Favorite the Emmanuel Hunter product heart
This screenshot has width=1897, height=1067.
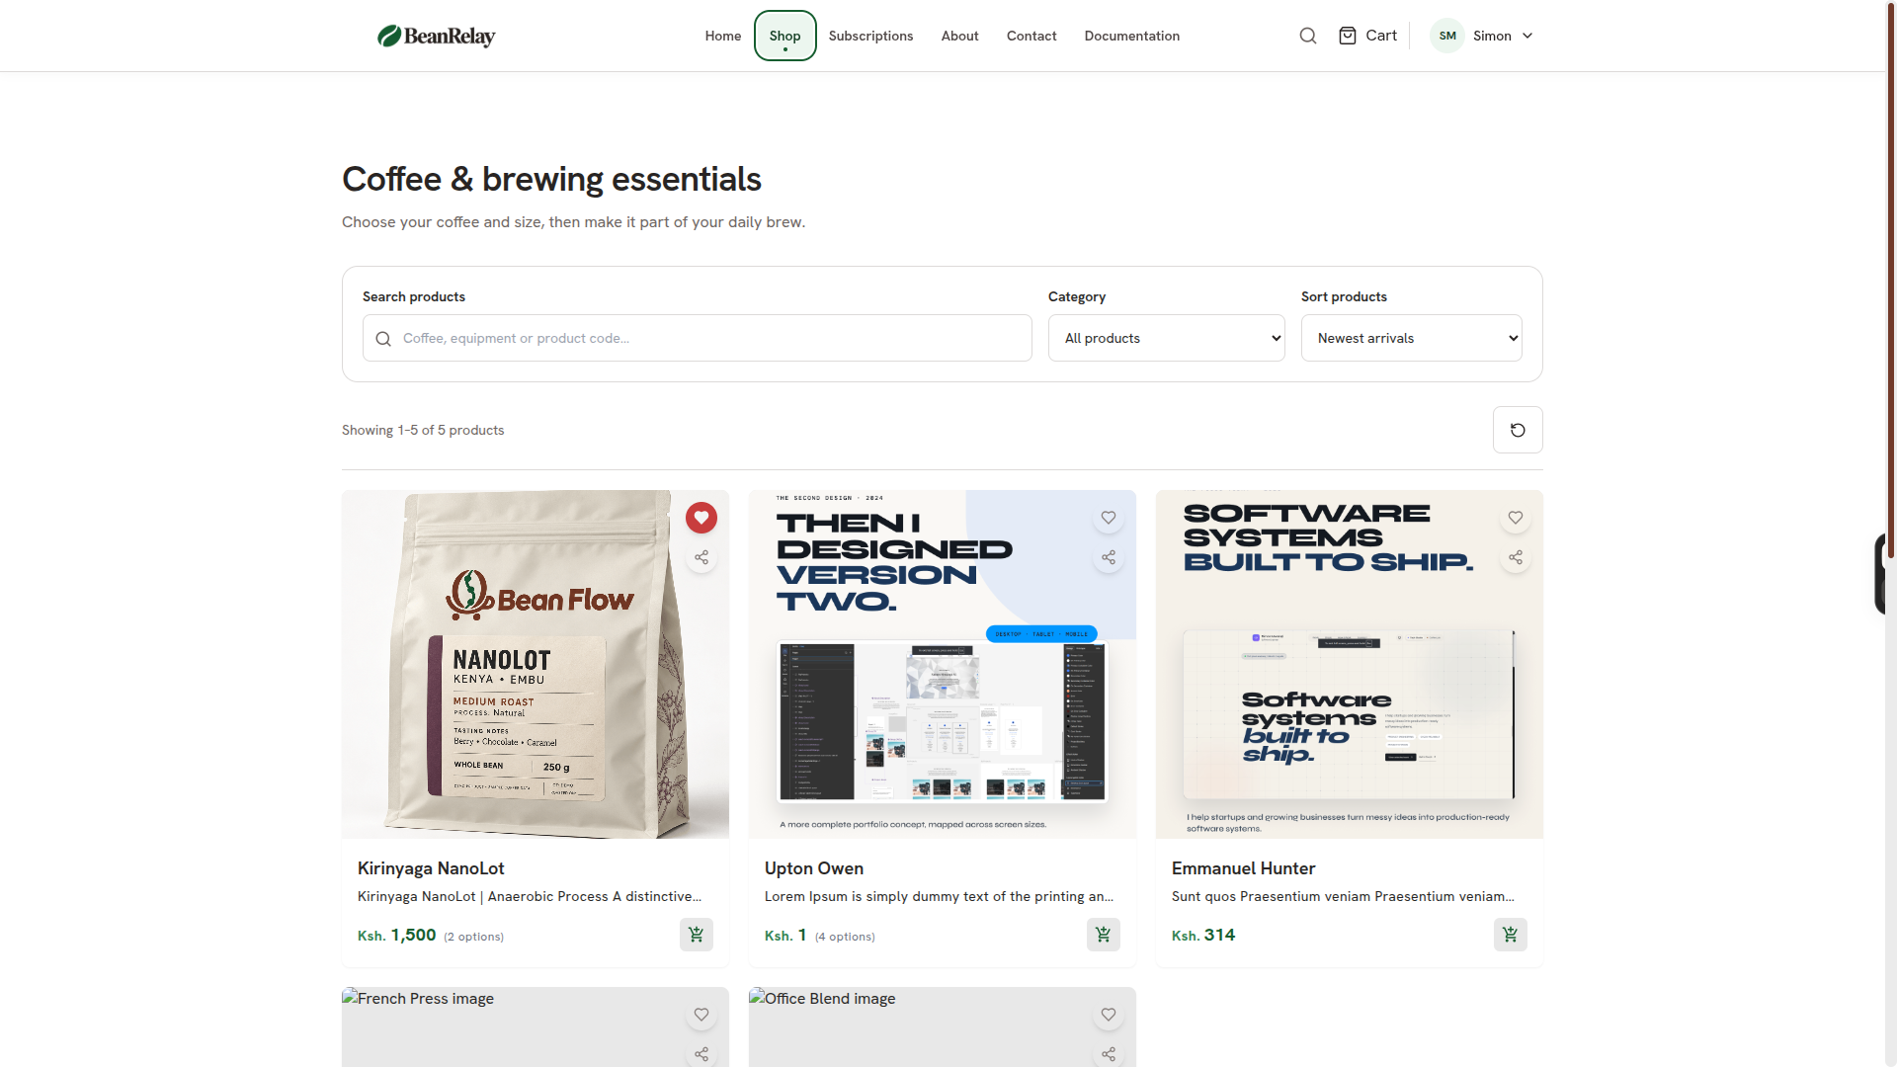1516,518
